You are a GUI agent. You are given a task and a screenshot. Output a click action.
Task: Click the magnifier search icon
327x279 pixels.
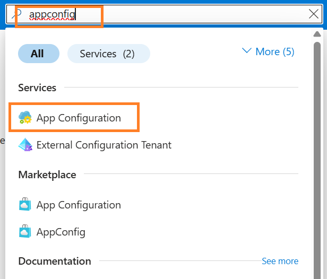pyautogui.click(x=16, y=14)
